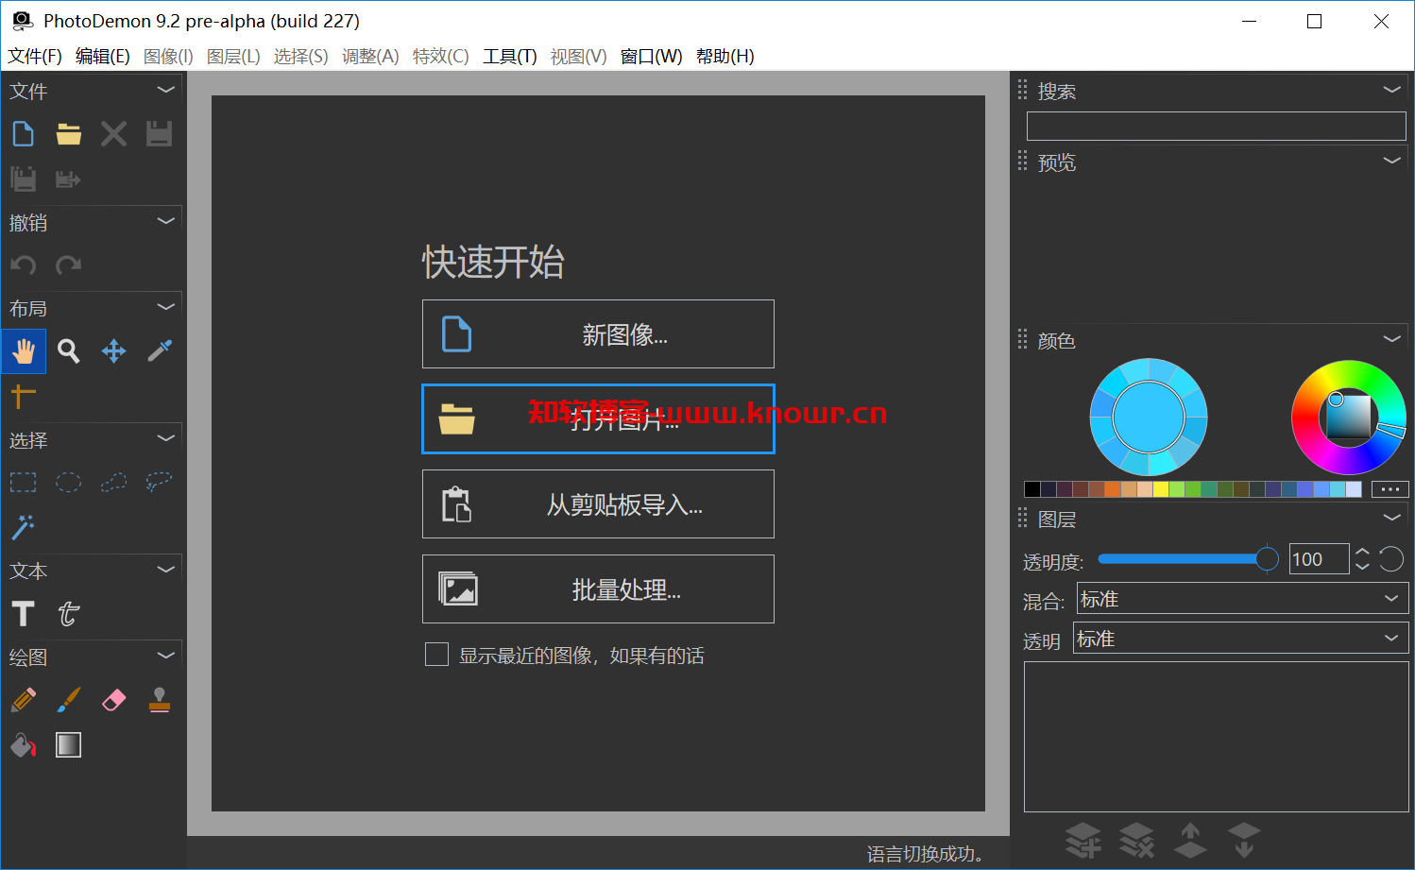The height and width of the screenshot is (870, 1415).
Task: Click the 新图像... button
Action: coord(598,334)
